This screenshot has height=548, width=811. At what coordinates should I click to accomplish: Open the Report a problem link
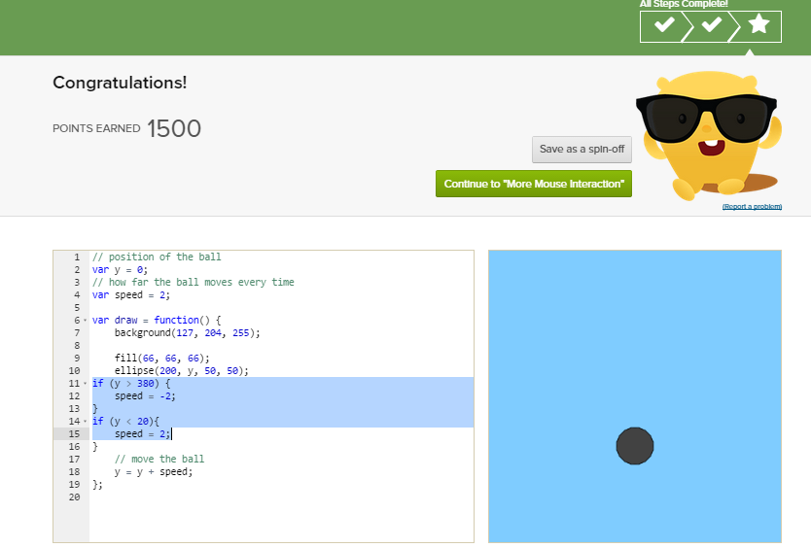tap(752, 207)
